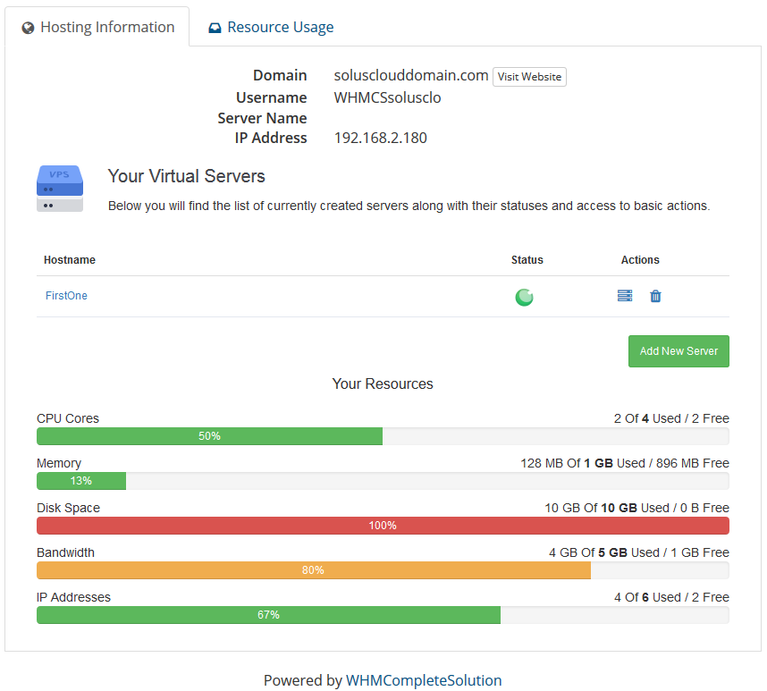
Task: Click the Username field label
Action: pyautogui.click(x=272, y=97)
